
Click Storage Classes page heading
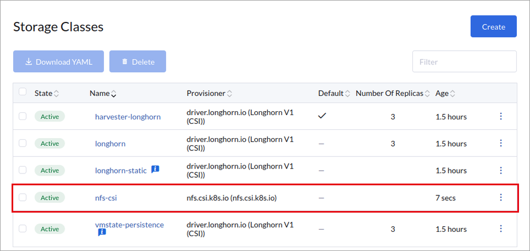click(x=58, y=26)
